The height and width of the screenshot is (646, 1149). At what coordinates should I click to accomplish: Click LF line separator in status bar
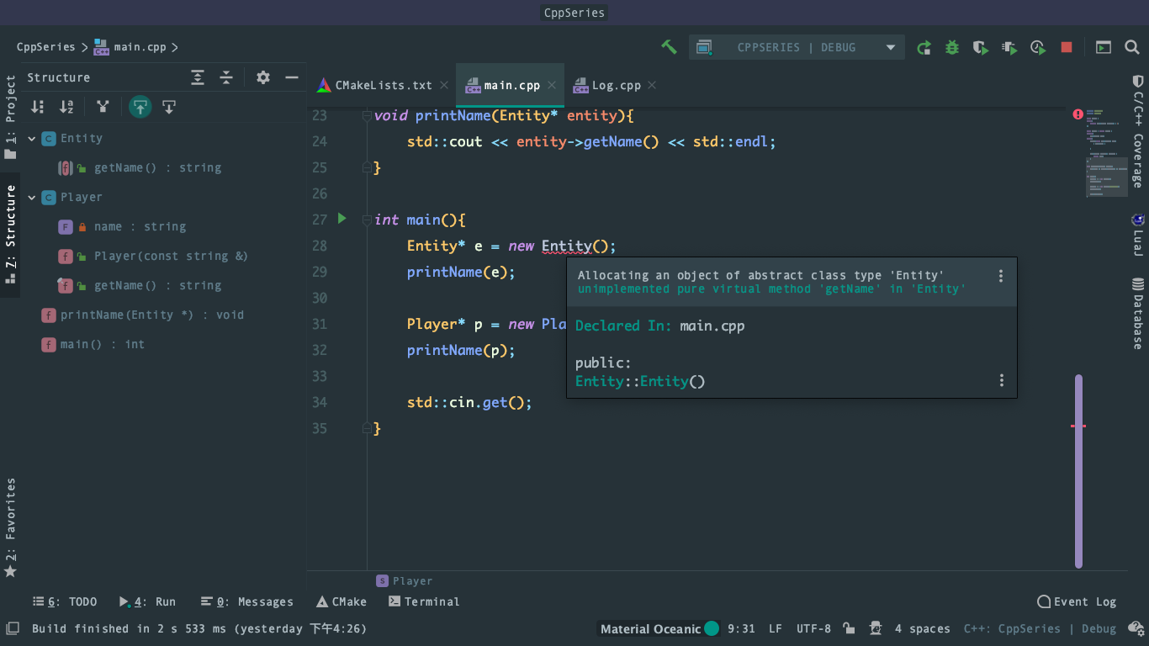click(776, 629)
